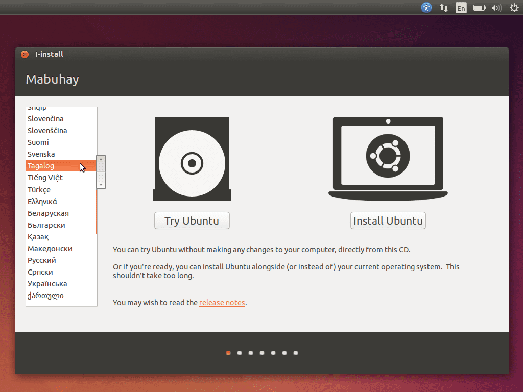Screen dimensions: 523x392
Task: Open the release notes link
Action: tap(222, 303)
